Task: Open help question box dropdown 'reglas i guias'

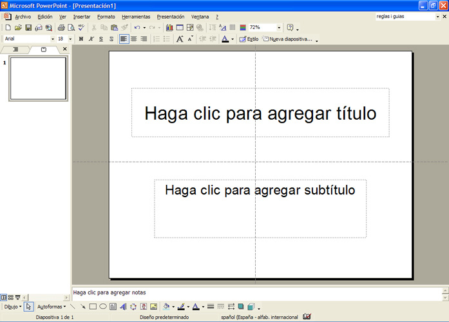Action: pyautogui.click(x=437, y=17)
